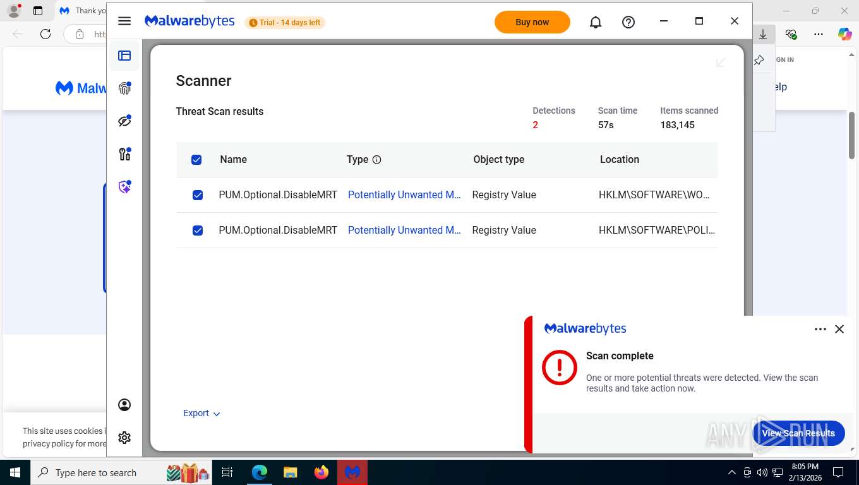Open browser downloads icon

pos(763,34)
